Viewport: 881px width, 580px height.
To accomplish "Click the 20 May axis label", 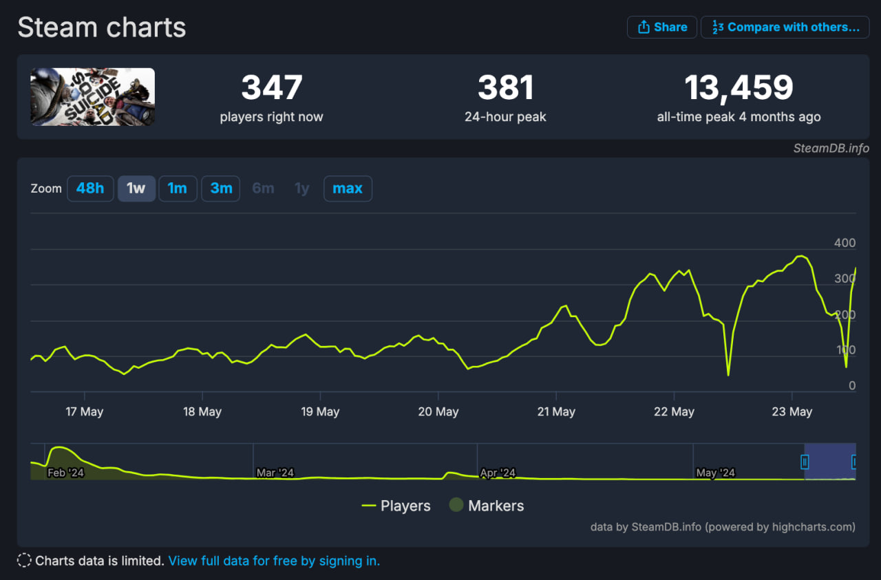I will coord(438,411).
